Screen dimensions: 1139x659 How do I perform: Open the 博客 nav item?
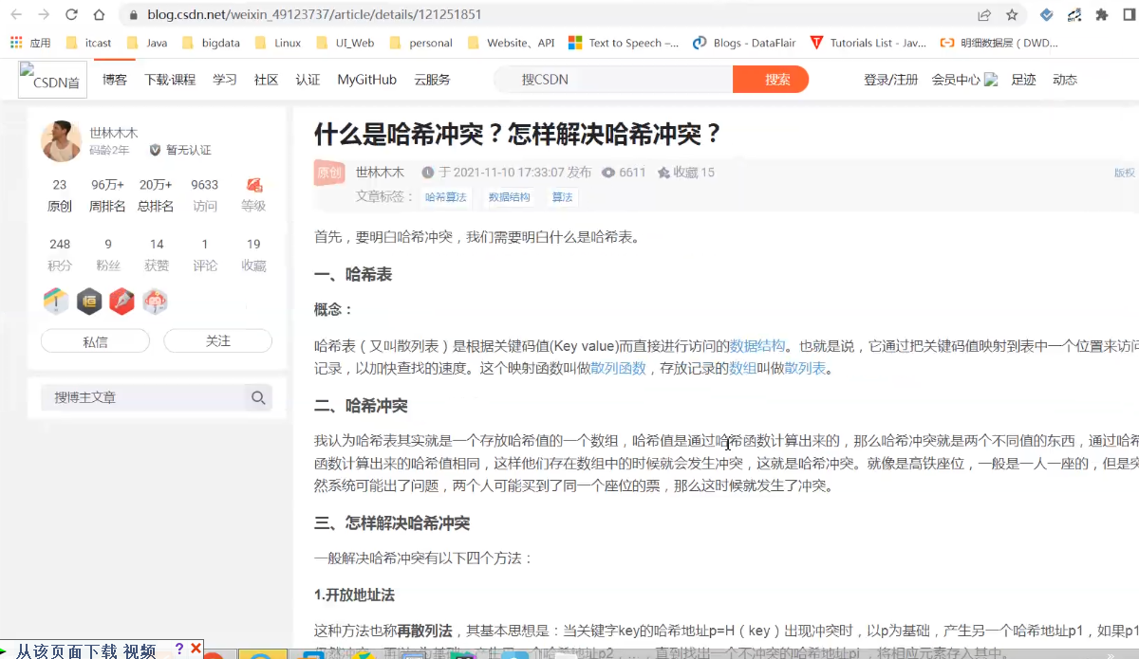115,80
